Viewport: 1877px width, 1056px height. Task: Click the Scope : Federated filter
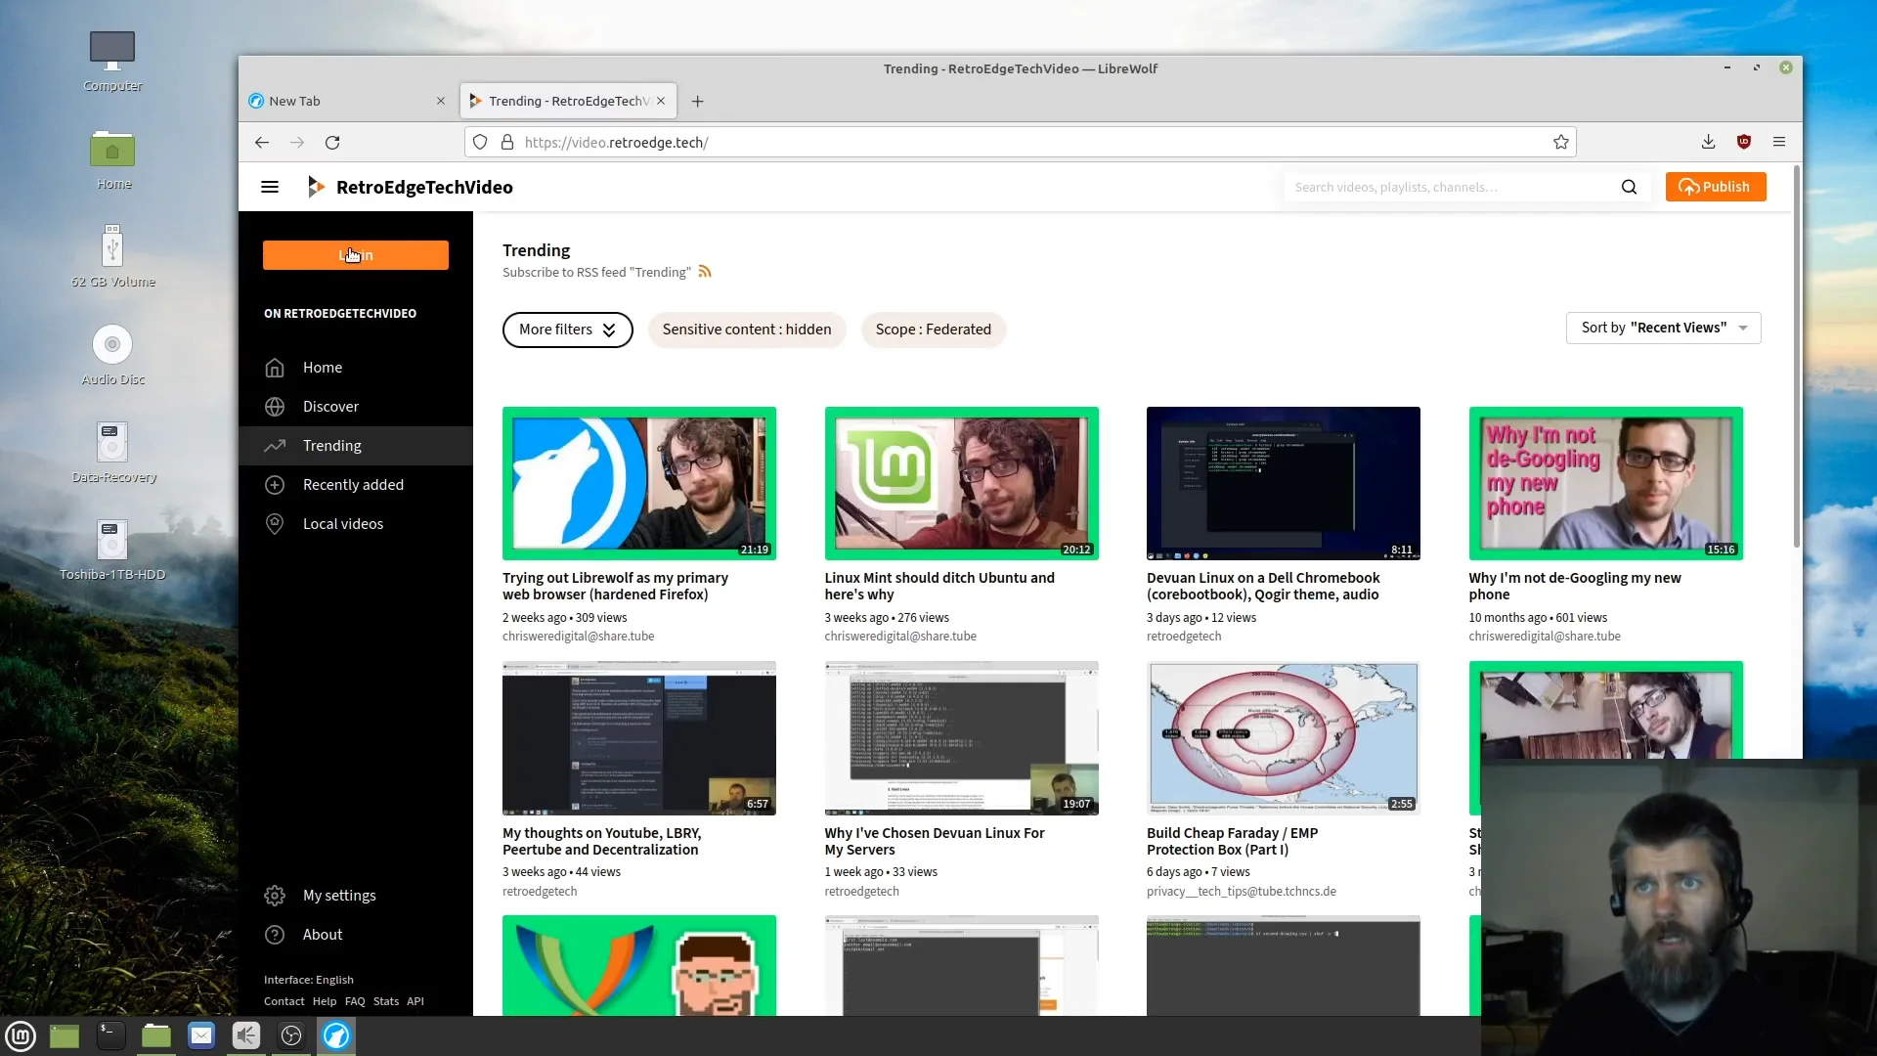click(x=934, y=330)
